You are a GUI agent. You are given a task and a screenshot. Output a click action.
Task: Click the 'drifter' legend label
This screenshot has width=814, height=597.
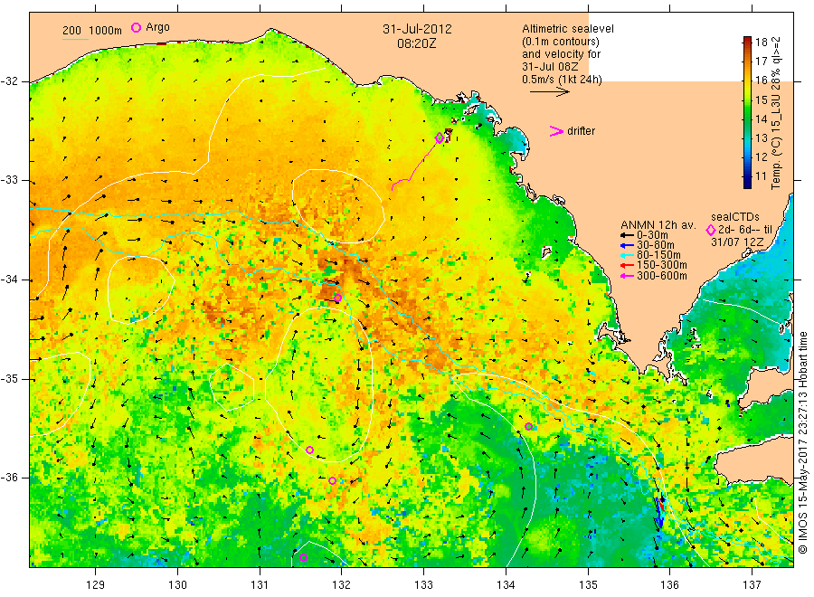point(581,131)
